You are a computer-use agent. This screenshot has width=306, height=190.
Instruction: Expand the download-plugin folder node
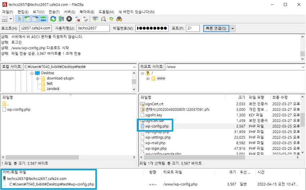pyautogui.click(x=37, y=79)
